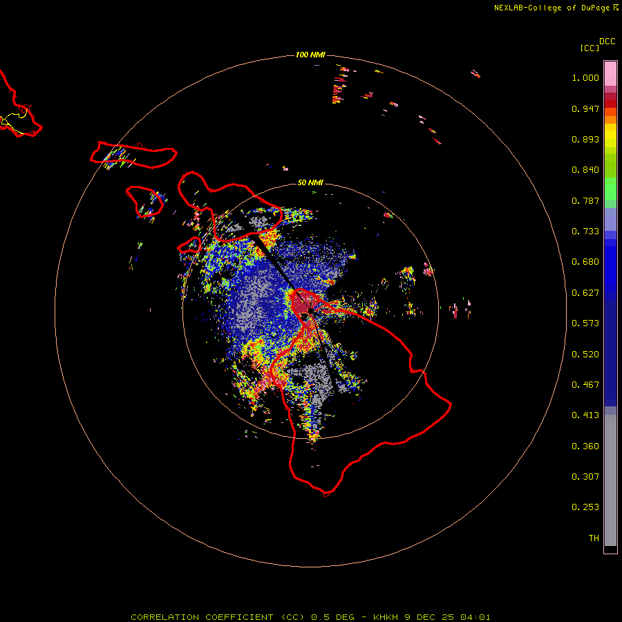This screenshot has height=622, width=622.
Task: Click the 100 NMI range ring label
Action: tap(310, 55)
